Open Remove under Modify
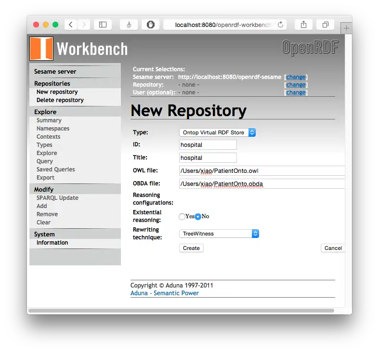Viewport: 379px width, 353px height. (x=47, y=214)
